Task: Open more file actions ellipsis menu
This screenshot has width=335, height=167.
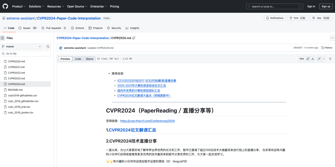Action: coord(332,38)
